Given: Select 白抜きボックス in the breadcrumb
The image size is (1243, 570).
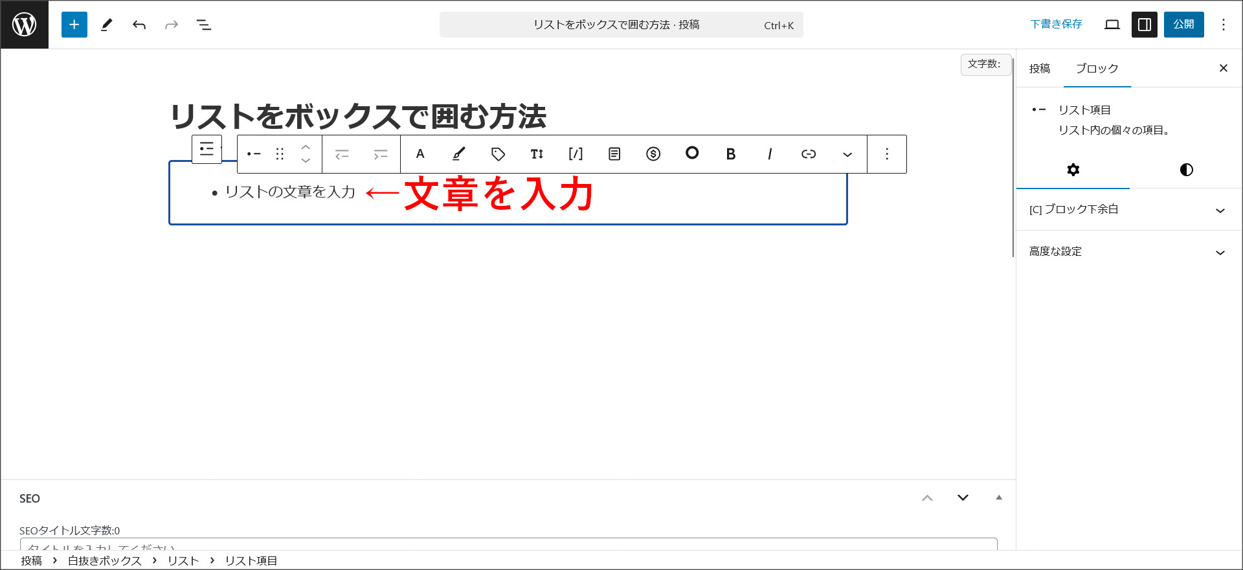Looking at the screenshot, I should [x=104, y=561].
